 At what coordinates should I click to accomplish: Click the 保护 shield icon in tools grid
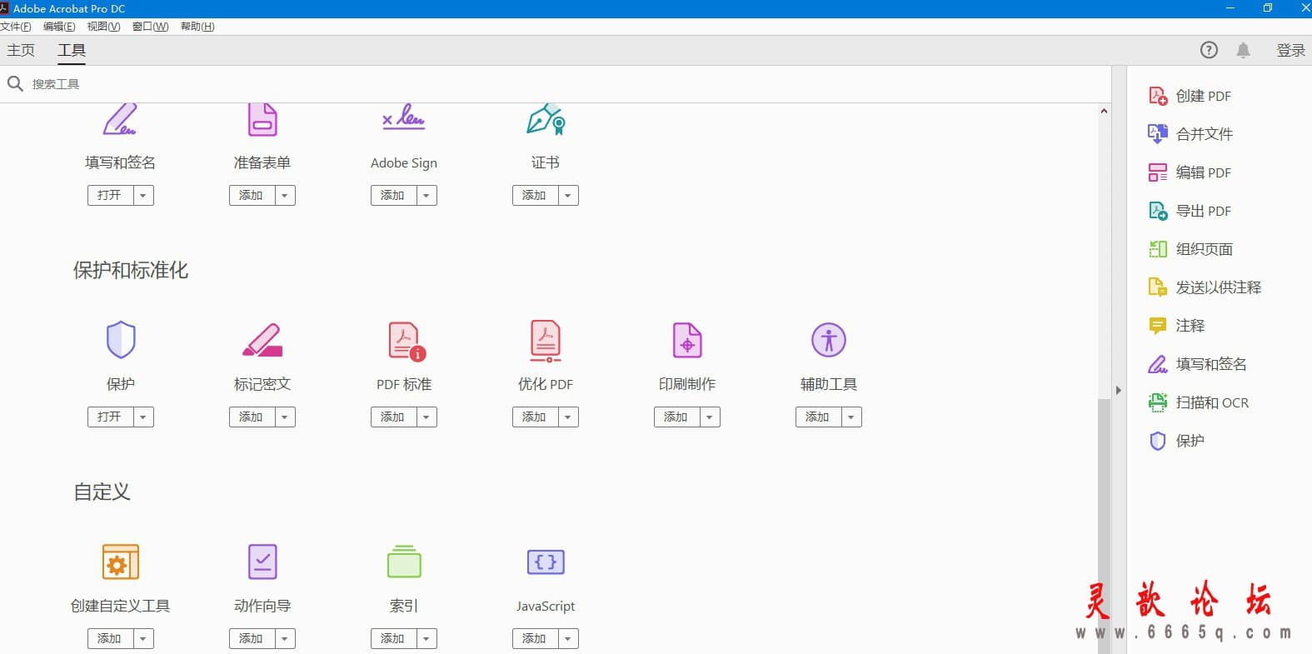pos(121,340)
